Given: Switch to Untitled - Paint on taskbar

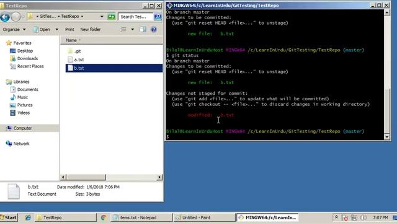Looking at the screenshot, I should point(204,217).
